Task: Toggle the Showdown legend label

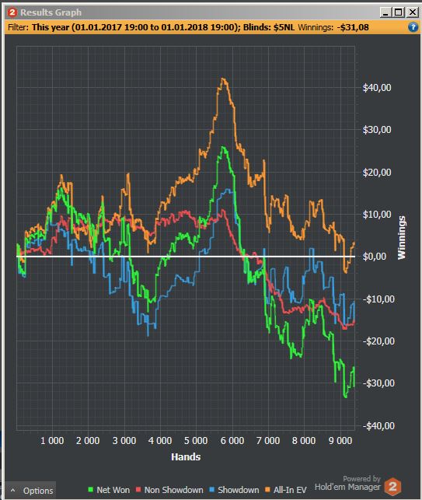Action: (x=239, y=490)
